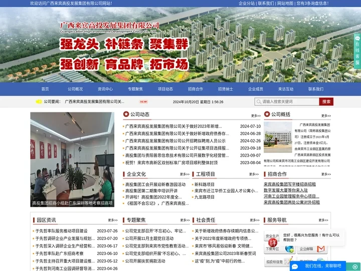Open the 首页 nav menu item

(45, 89)
